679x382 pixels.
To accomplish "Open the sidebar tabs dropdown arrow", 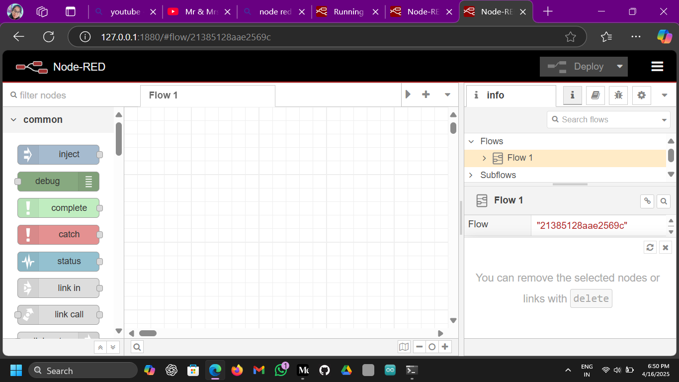I will [665, 95].
